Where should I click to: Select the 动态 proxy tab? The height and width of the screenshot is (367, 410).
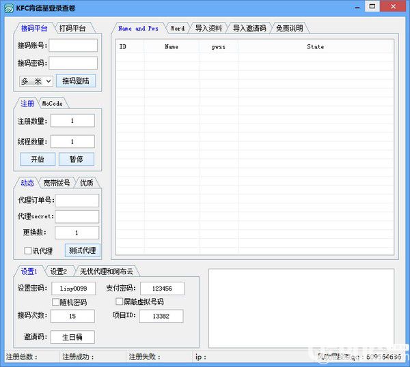point(27,183)
